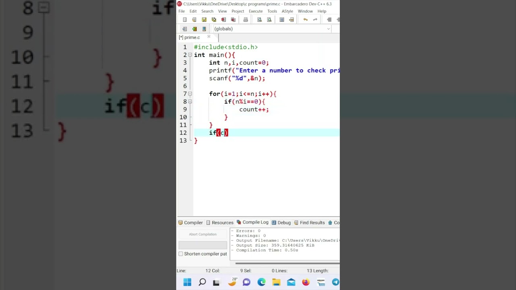This screenshot has height=290, width=516.
Task: Click the Open file toolbar icon
Action: coord(194,20)
